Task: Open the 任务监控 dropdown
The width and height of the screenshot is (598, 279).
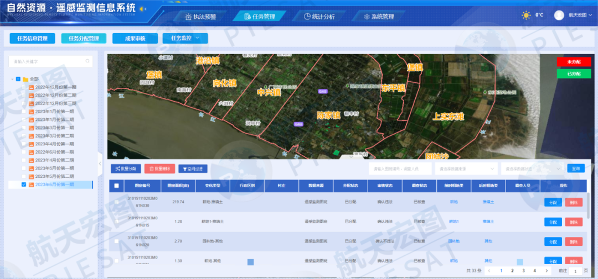Action: [185, 38]
